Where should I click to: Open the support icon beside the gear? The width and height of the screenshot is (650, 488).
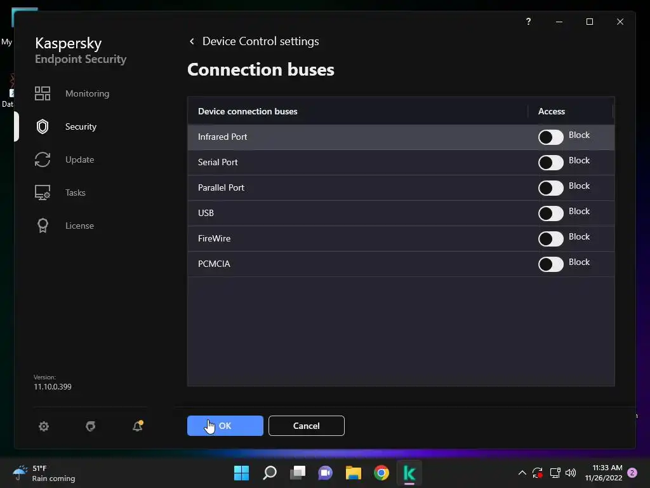pyautogui.click(x=90, y=426)
